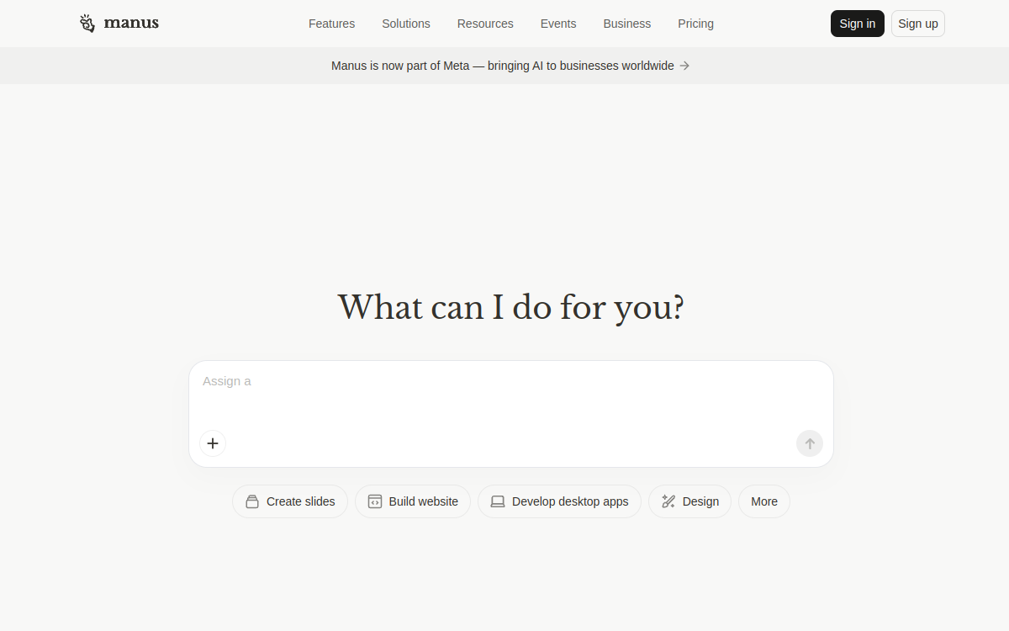This screenshot has width=1009, height=631.
Task: Click the plus attachment icon in prompt box
Action: point(213,443)
